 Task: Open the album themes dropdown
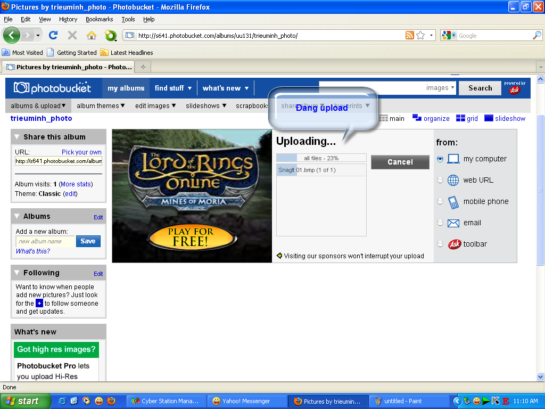[x=101, y=106]
